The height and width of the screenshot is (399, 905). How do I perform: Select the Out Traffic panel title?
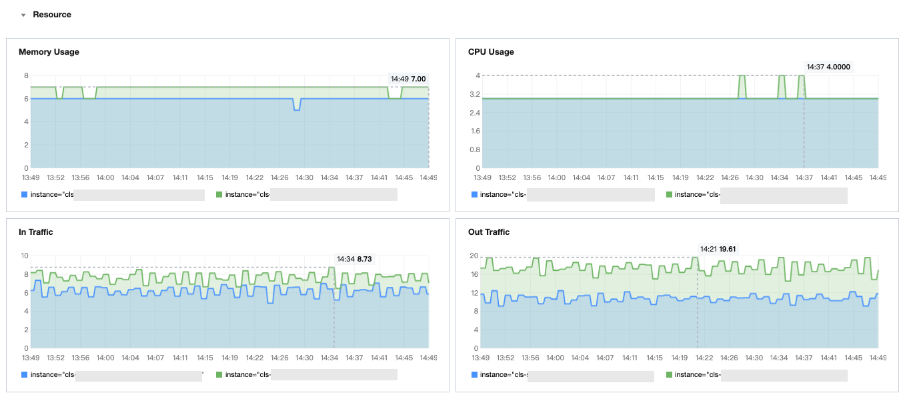489,232
